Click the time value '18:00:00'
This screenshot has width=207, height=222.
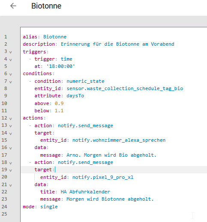60,66
